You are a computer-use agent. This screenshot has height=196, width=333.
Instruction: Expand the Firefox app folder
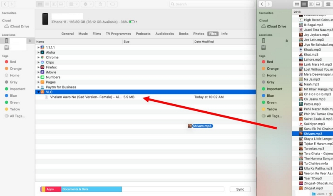pyautogui.click(x=38, y=67)
